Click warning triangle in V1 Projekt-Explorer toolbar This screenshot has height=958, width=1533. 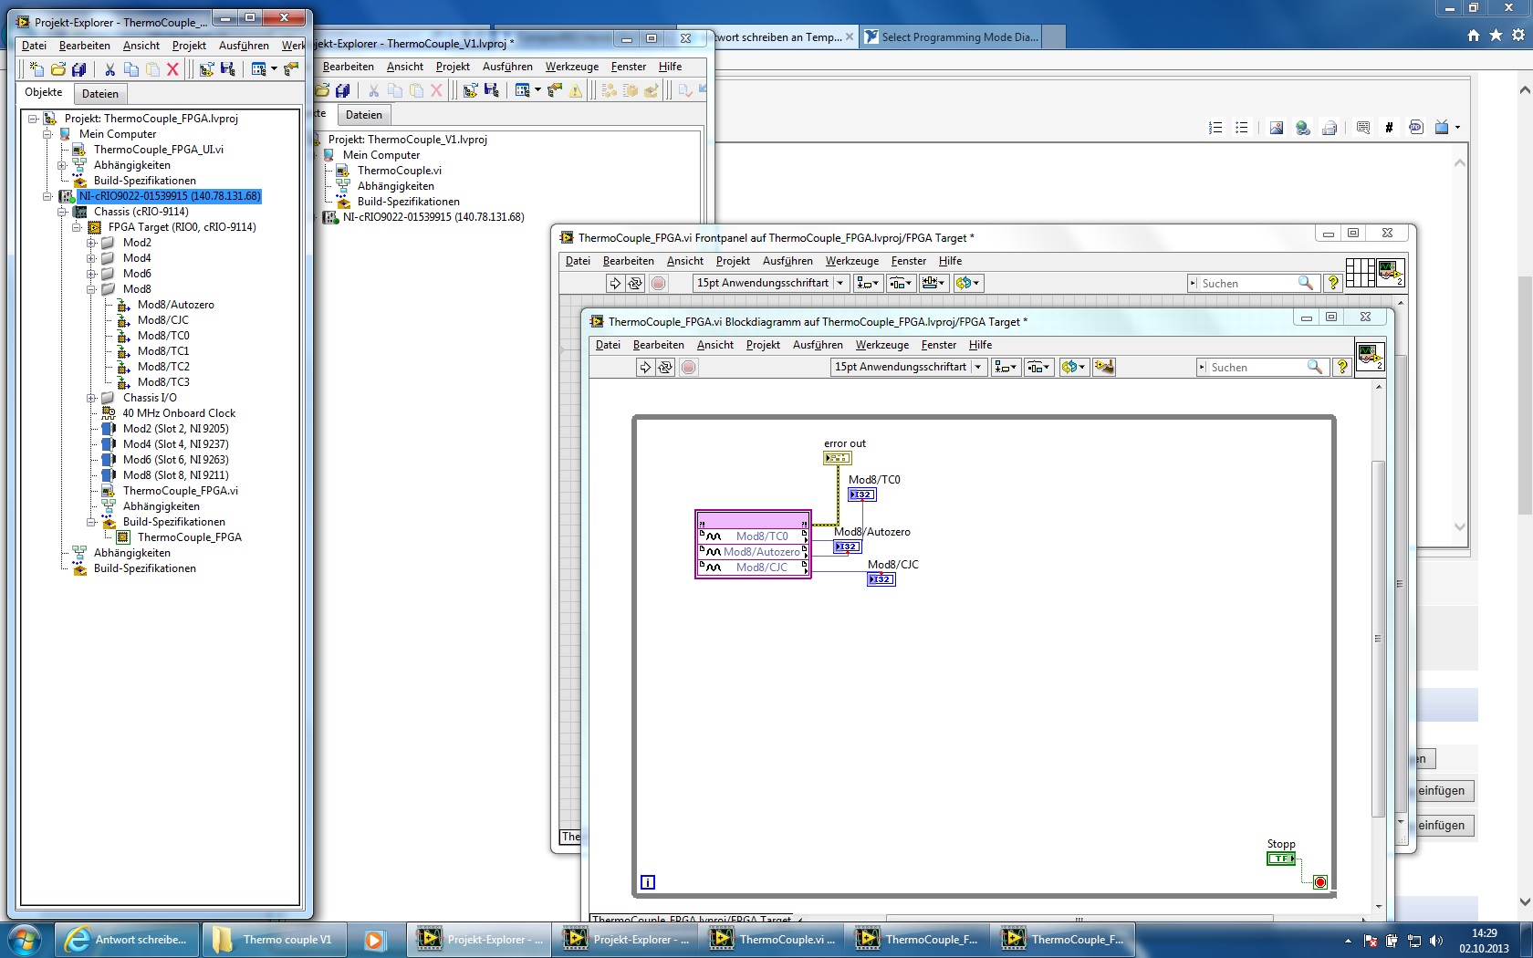pos(576,90)
